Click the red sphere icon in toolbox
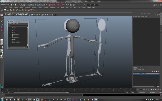Screen dimensions: 162x101 tap(2, 27)
